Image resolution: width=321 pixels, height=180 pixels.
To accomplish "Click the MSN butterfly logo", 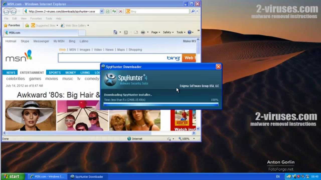I will [19, 56].
